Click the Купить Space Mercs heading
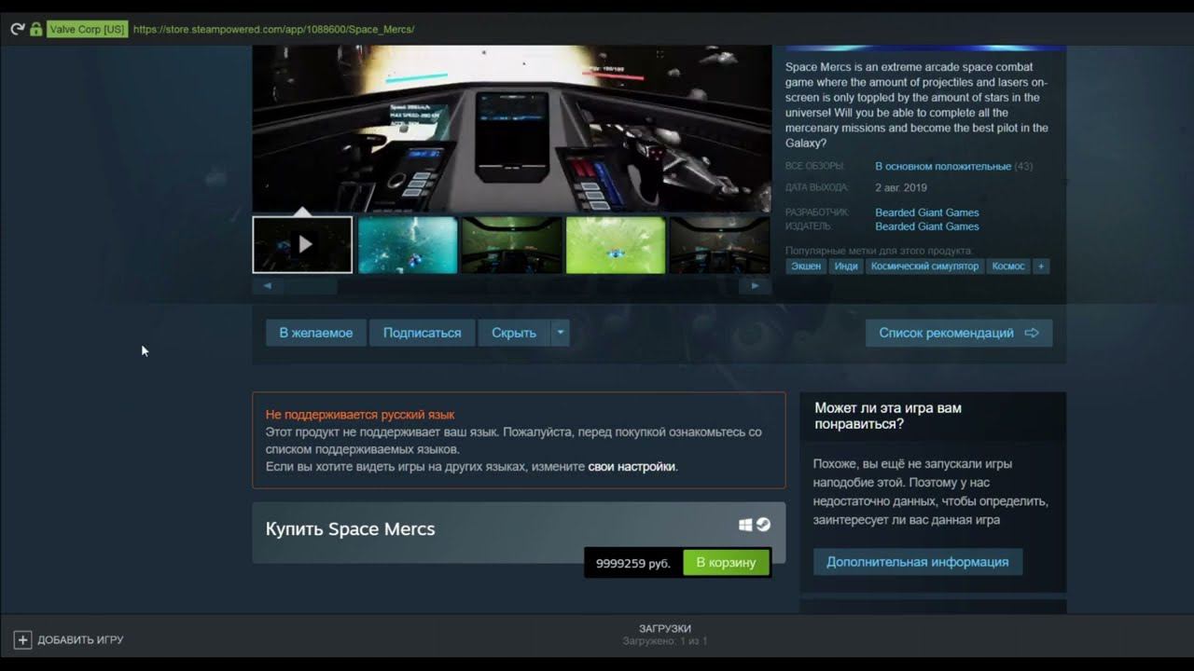The height and width of the screenshot is (671, 1194). point(351,529)
